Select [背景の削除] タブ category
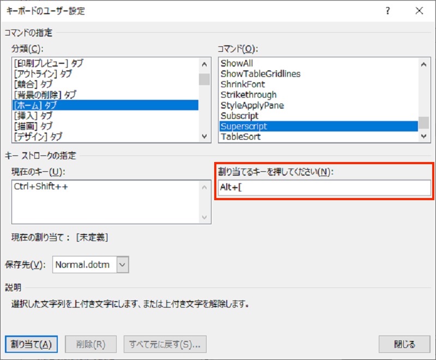The width and height of the screenshot is (436, 360). coord(105,95)
